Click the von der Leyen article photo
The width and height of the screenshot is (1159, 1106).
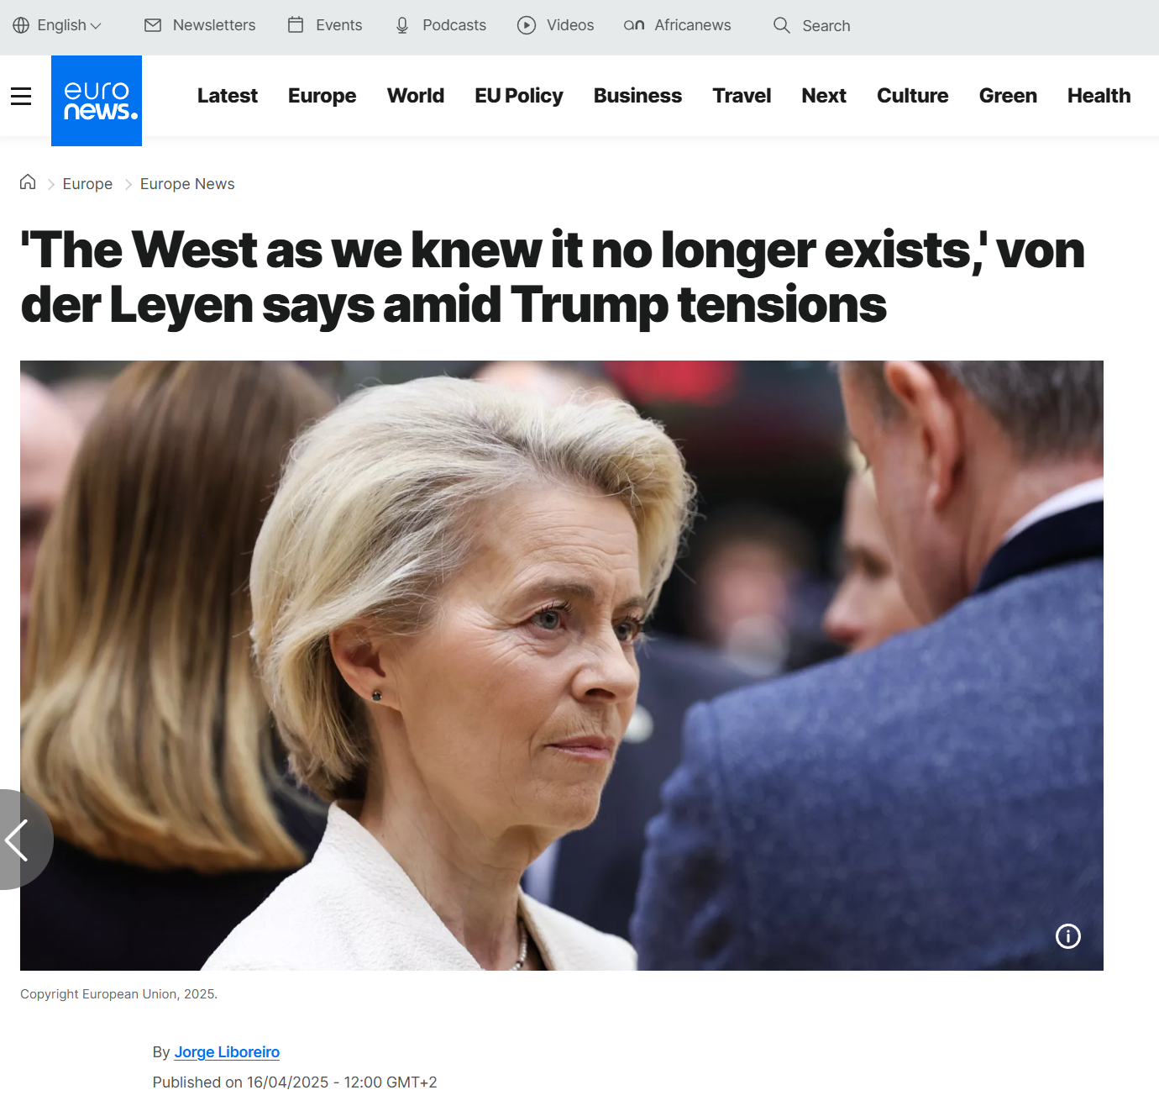[562, 666]
